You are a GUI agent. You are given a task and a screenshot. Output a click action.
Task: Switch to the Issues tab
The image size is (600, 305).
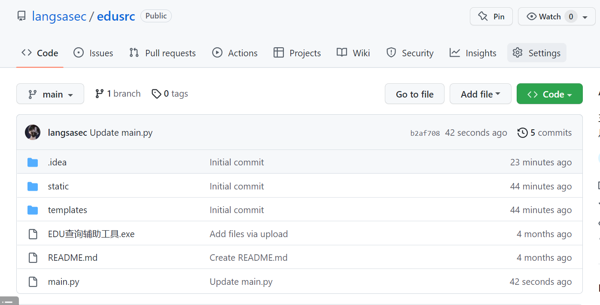[x=93, y=53]
